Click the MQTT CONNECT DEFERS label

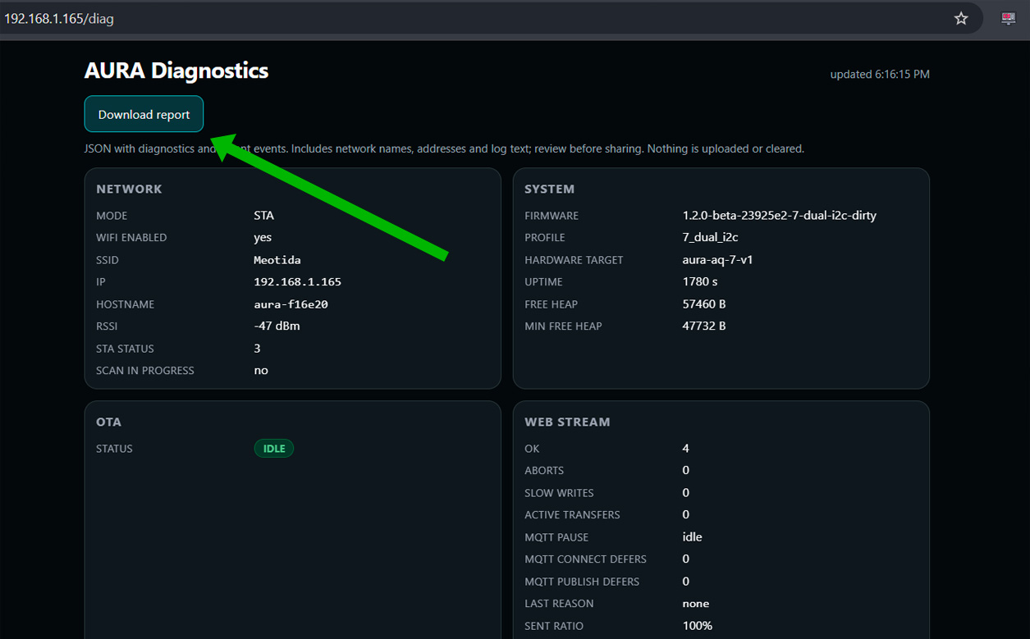[x=585, y=559]
